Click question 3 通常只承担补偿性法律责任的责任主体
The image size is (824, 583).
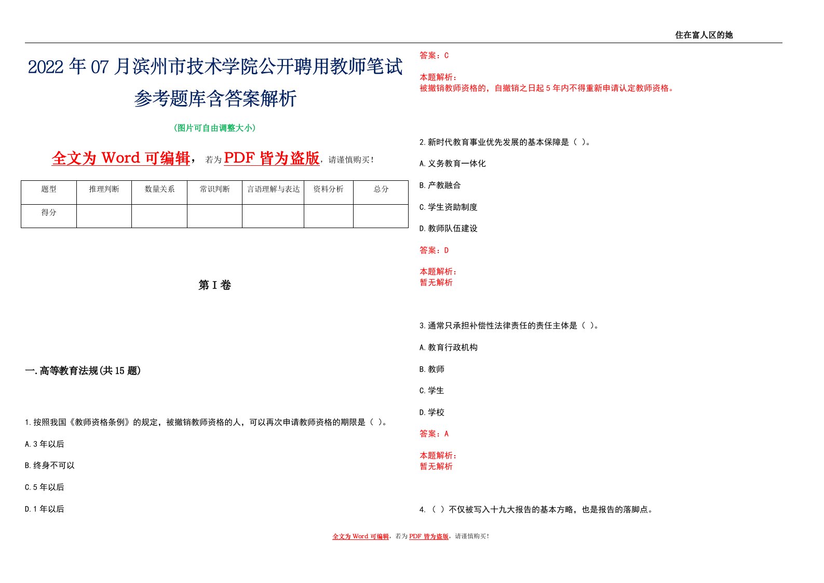(509, 326)
